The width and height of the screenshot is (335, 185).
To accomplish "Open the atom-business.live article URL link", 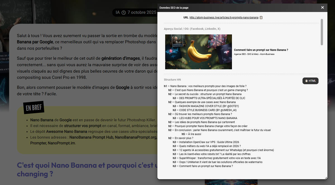I will pyautogui.click(x=224, y=18).
